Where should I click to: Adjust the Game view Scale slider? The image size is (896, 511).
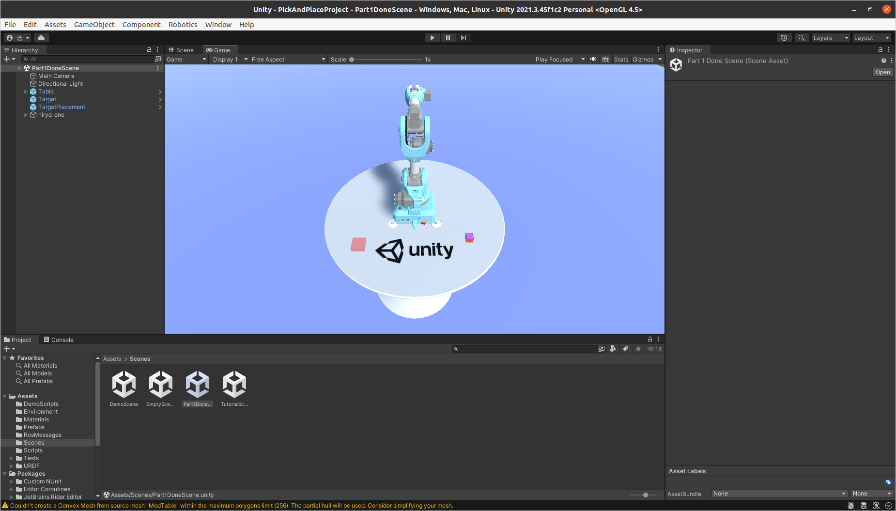386,60
